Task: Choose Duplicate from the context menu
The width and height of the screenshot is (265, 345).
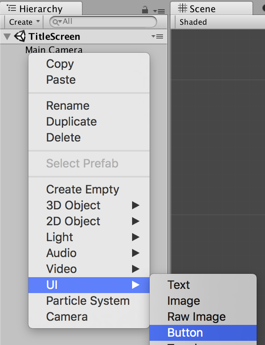Action: coord(71,121)
